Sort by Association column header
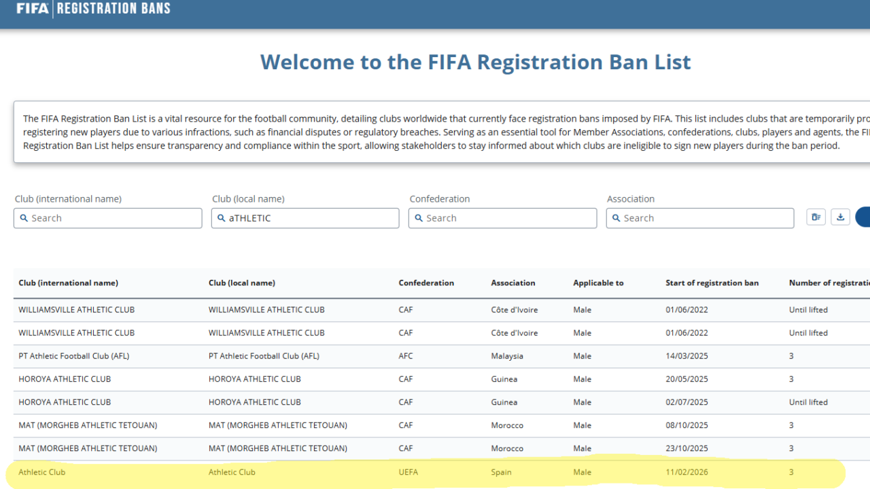 click(x=513, y=283)
